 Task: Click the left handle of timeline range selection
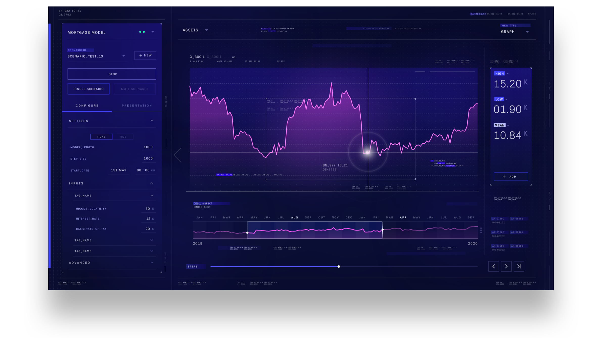point(247,233)
